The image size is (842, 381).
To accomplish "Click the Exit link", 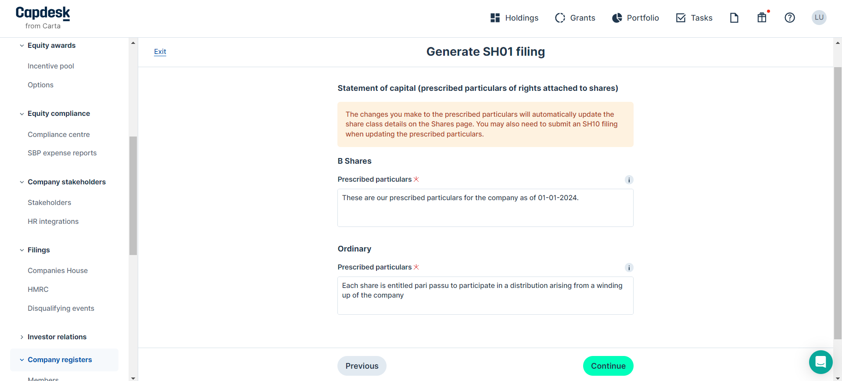I will tap(160, 52).
